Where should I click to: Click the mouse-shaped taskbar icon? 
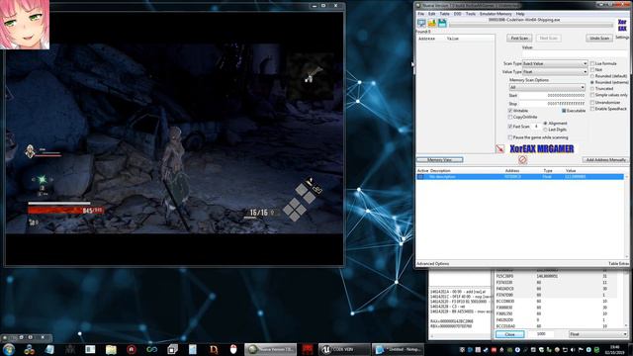[x=233, y=349]
